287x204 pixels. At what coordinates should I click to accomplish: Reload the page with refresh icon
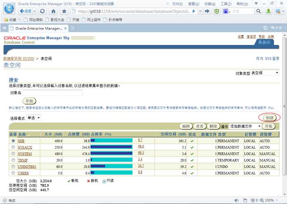(x=42, y=11)
